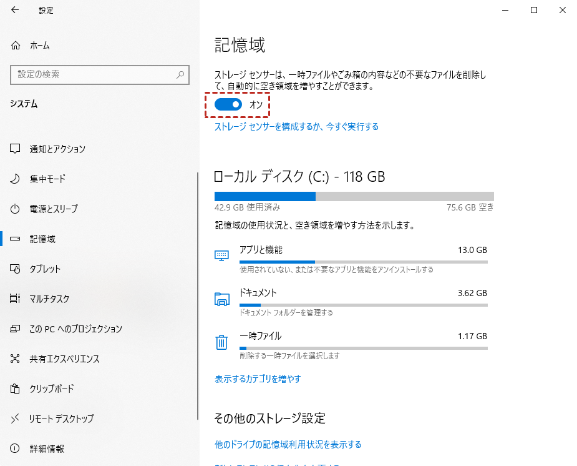Screen dimensions: 577x466
Task: Click the マルチタスク icon
Action: pyautogui.click(x=15, y=299)
